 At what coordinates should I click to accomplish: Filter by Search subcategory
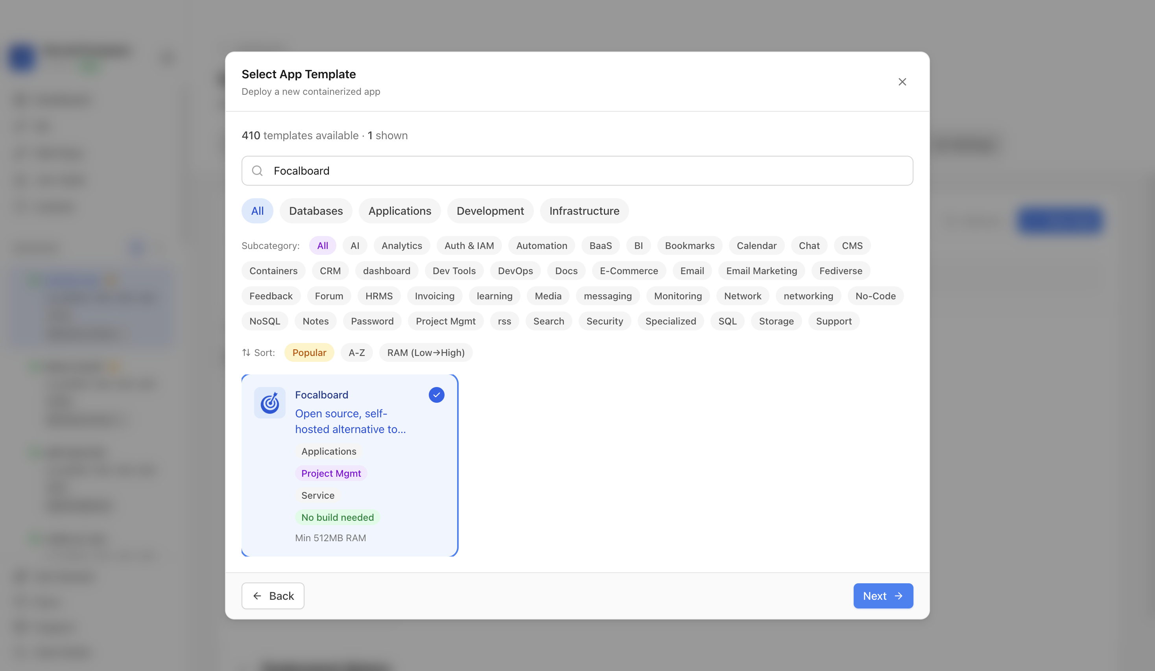(x=549, y=321)
